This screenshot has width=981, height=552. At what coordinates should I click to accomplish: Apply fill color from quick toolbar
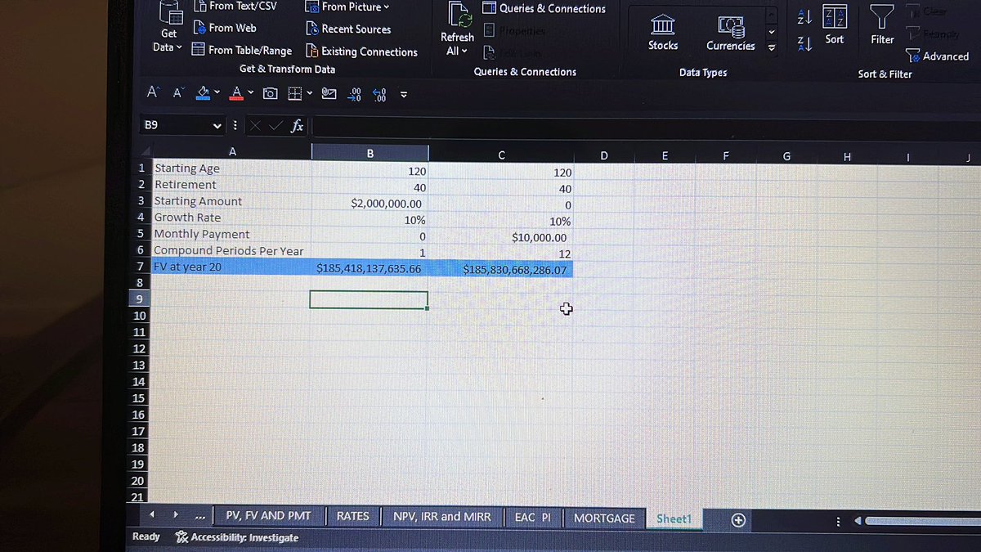204,92
